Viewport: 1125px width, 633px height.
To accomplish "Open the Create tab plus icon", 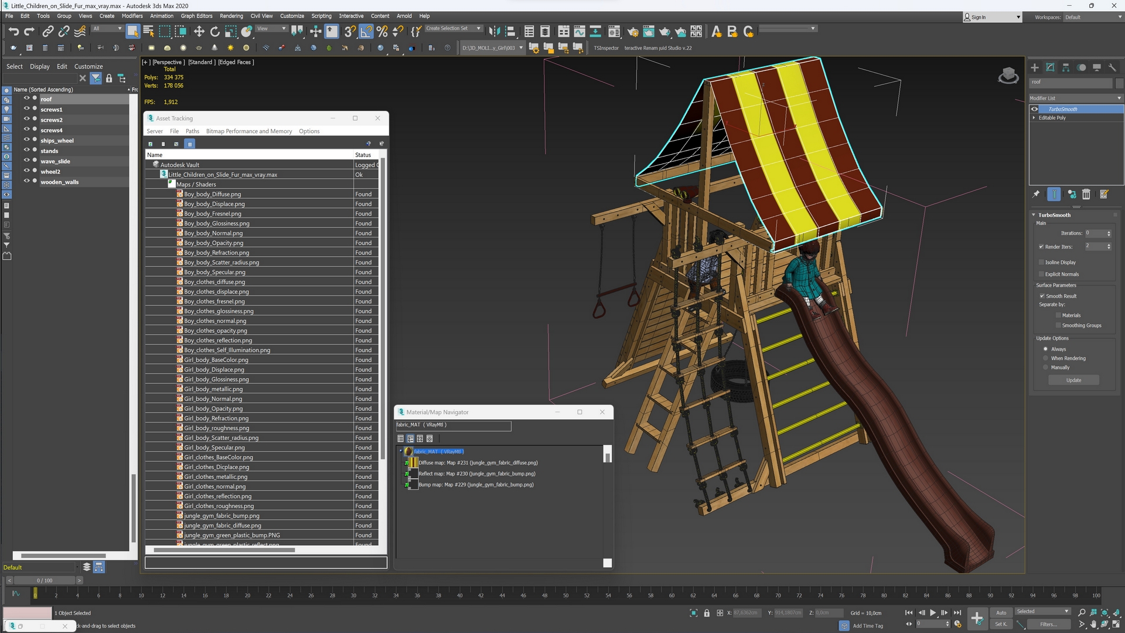I will pos(1035,68).
